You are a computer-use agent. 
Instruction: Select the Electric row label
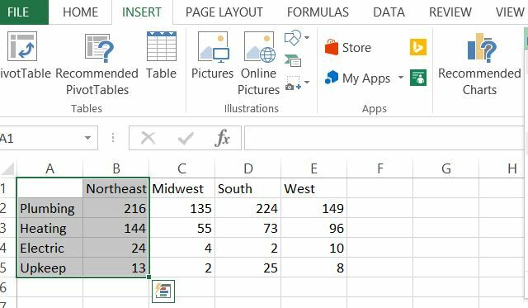pos(49,248)
